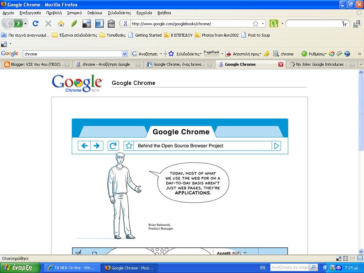The height and width of the screenshot is (273, 364).
Task: Click the Home toolbar icon
Action: tap(60, 23)
